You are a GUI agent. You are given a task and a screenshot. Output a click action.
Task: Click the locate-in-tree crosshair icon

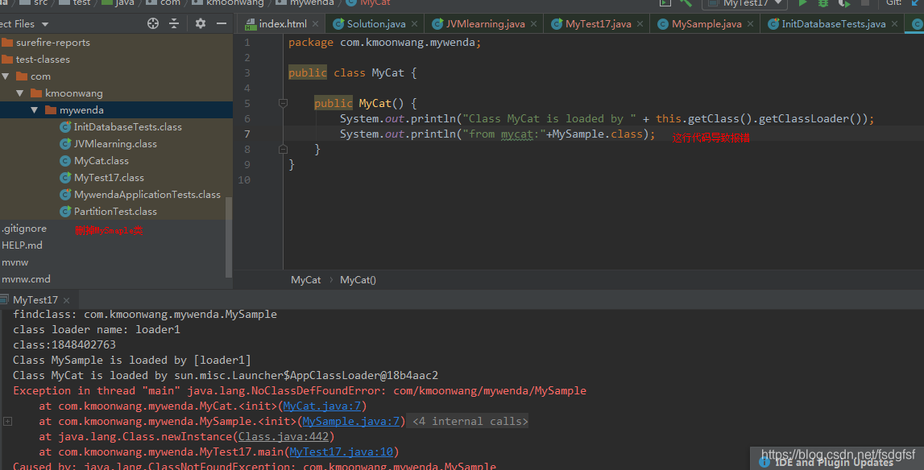(153, 23)
